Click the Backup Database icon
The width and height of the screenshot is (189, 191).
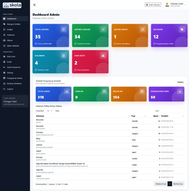(4, 83)
